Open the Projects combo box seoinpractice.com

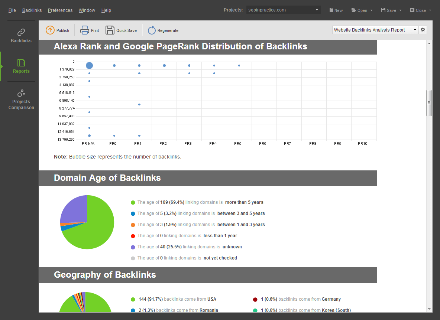[x=283, y=10]
